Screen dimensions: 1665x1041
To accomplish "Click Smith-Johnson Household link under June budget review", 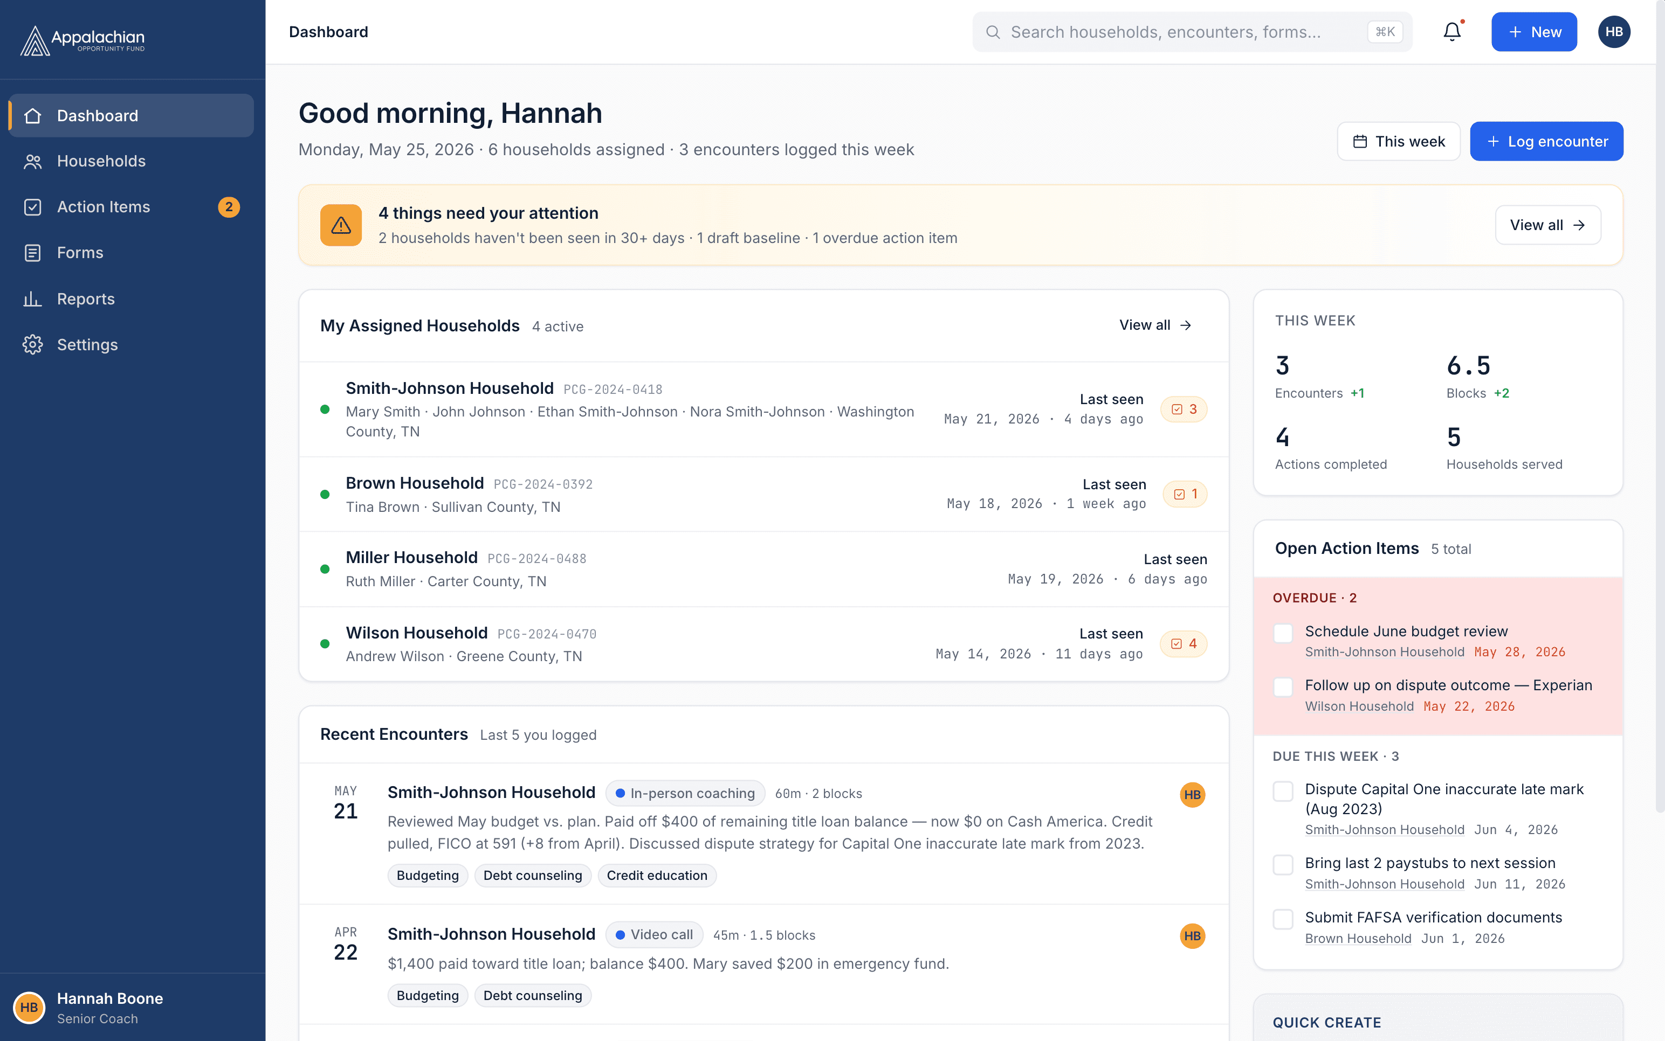I will tap(1385, 652).
